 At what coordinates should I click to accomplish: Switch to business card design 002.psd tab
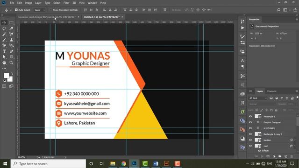pyautogui.click(x=47, y=17)
